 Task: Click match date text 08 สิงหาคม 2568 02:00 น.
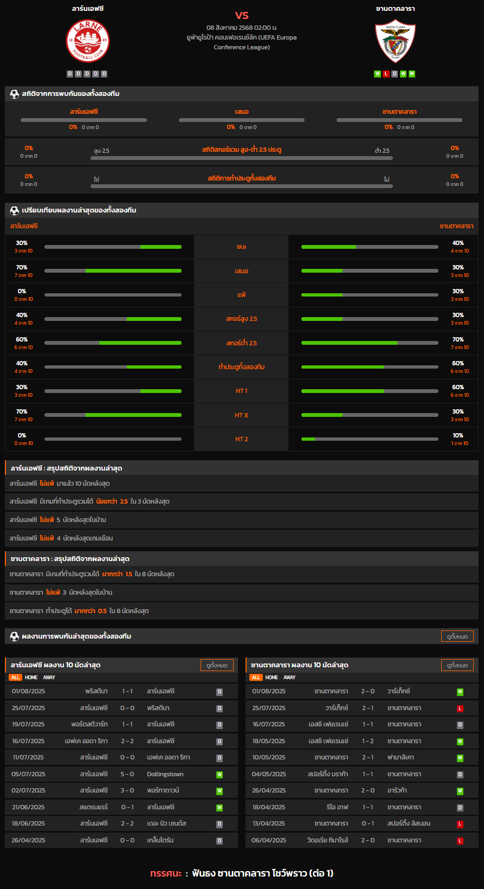(x=242, y=28)
